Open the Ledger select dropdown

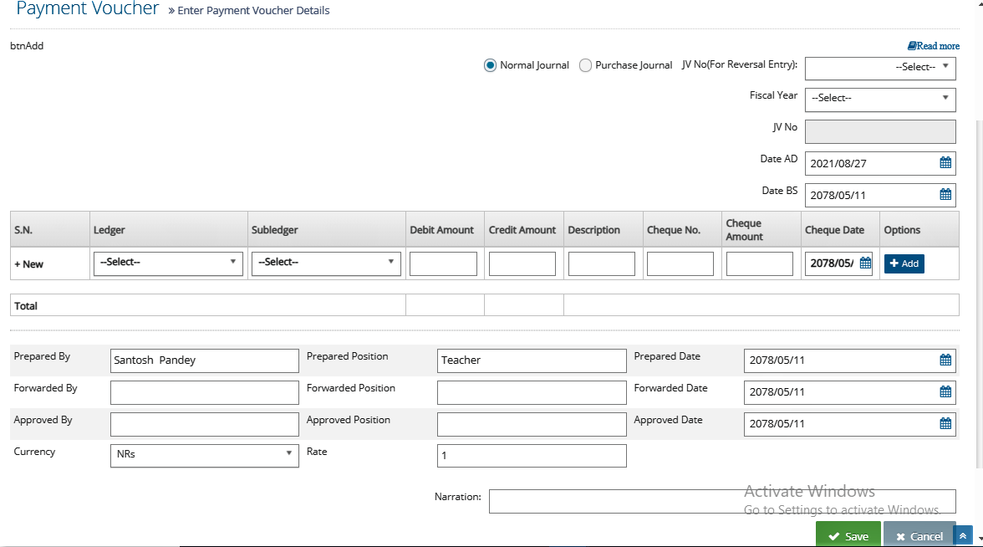[x=168, y=263]
